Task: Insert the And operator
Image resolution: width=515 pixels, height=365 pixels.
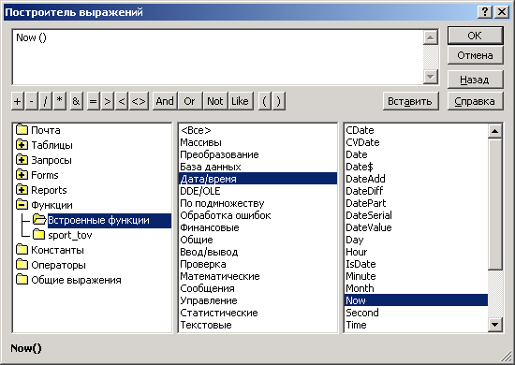Action: 165,101
